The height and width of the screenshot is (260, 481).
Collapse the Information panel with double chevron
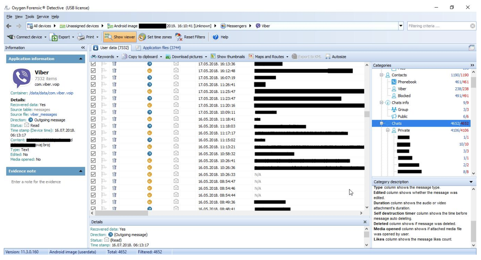pyautogui.click(x=83, y=48)
